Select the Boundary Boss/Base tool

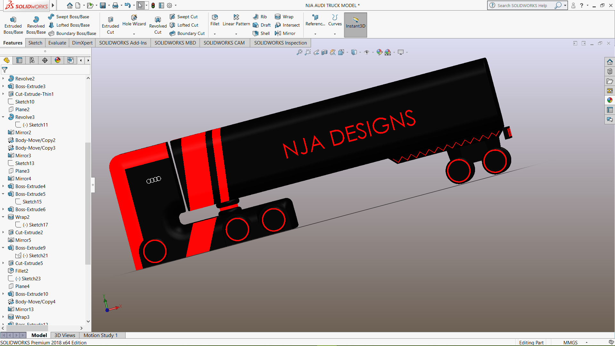[72, 33]
